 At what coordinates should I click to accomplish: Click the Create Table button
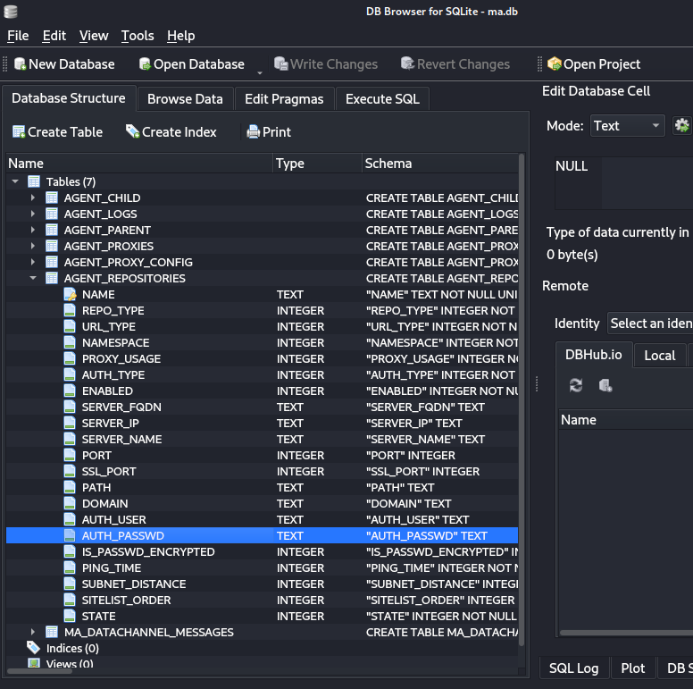click(57, 131)
